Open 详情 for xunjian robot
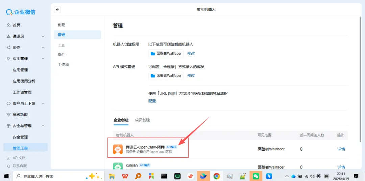This screenshot has width=365, height=181. 341,167
